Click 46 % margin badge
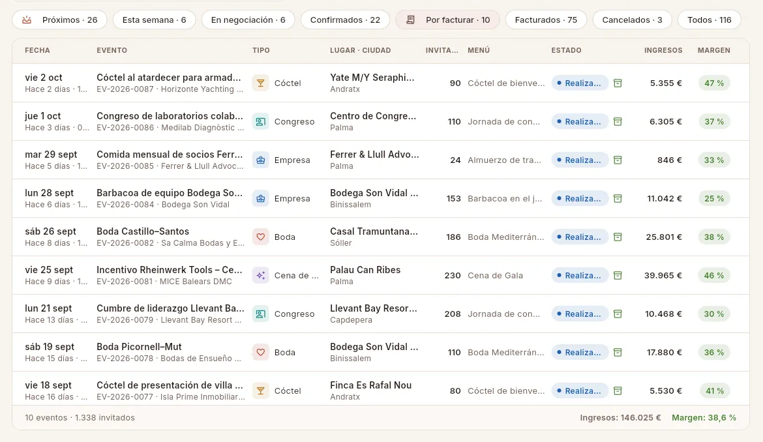This screenshot has height=442, width=763. (714, 275)
